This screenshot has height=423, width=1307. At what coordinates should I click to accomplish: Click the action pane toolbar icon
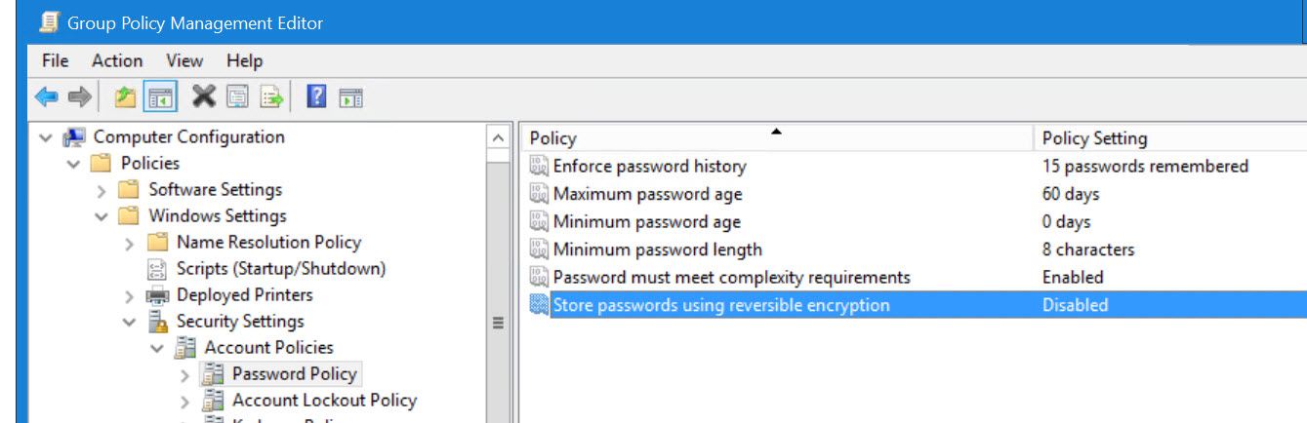pos(350,96)
